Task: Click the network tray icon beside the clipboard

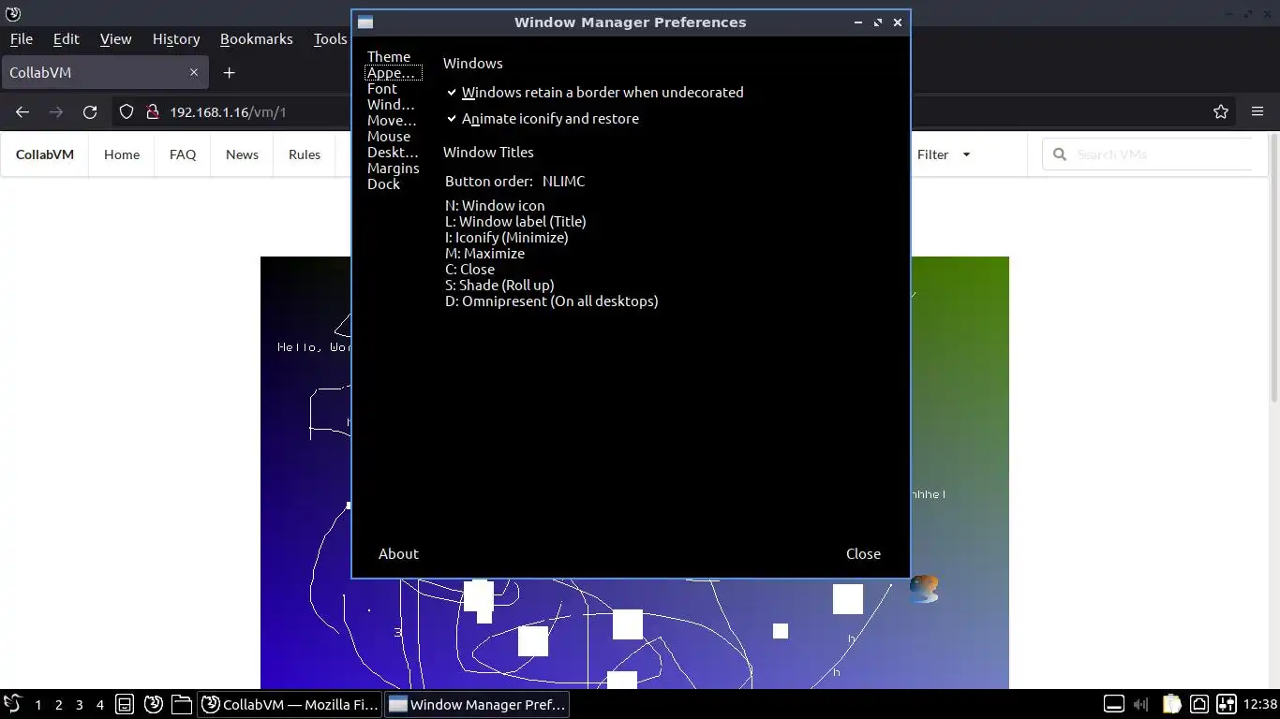Action: pyautogui.click(x=1198, y=704)
